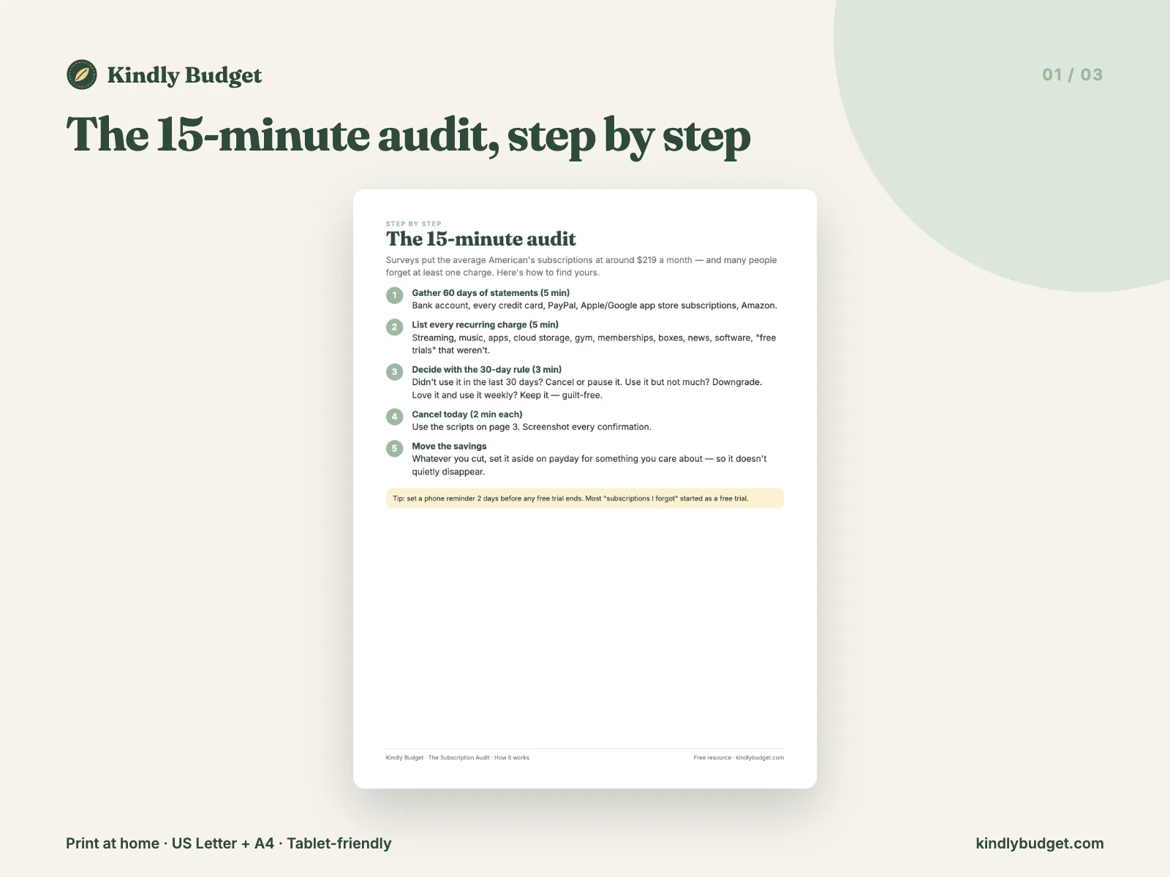1170x877 pixels.
Task: Click 'Free resource · kindlybudget.com' in page footer
Action: pyautogui.click(x=739, y=758)
